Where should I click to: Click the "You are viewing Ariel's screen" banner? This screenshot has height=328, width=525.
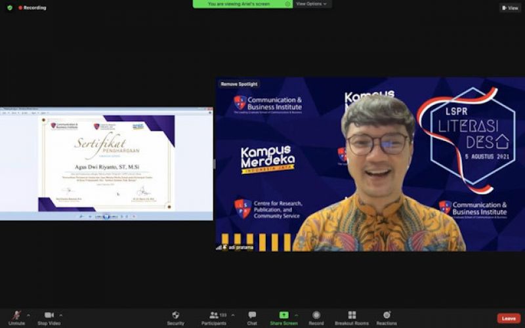(243, 4)
